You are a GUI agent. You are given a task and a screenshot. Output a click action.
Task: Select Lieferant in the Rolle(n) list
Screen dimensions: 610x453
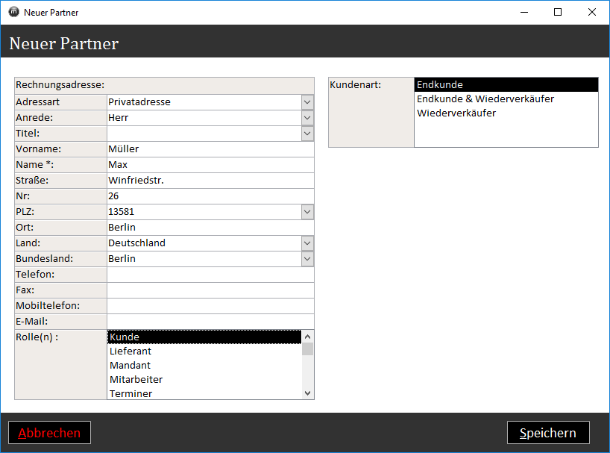coord(204,351)
